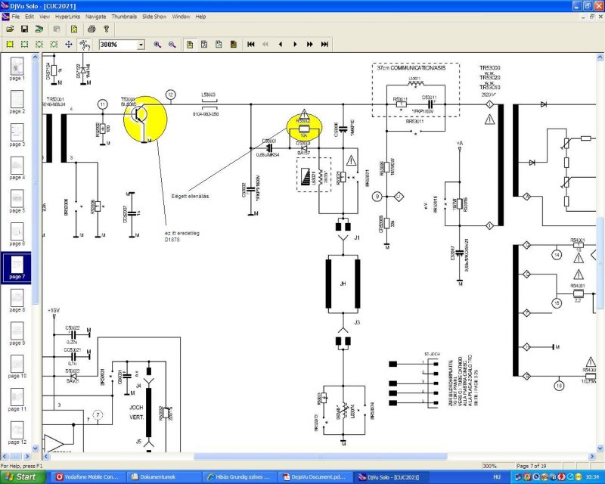Click thumbnail panel scroll up arrow

coord(35,57)
